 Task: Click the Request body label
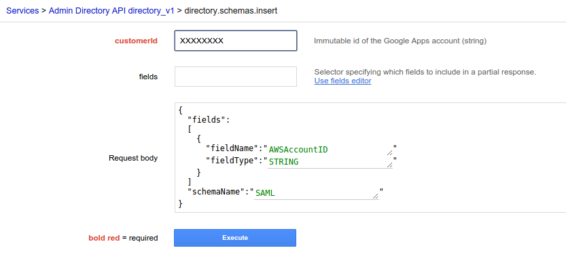pos(133,158)
